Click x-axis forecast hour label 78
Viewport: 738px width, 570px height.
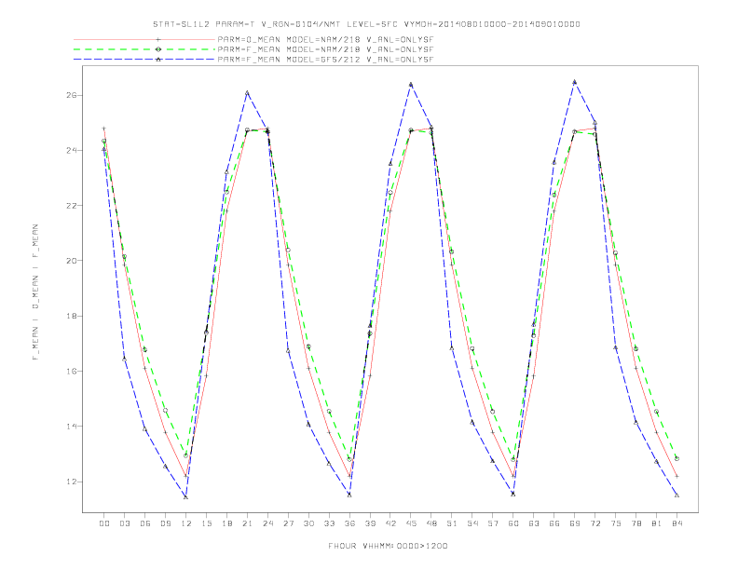635,523
